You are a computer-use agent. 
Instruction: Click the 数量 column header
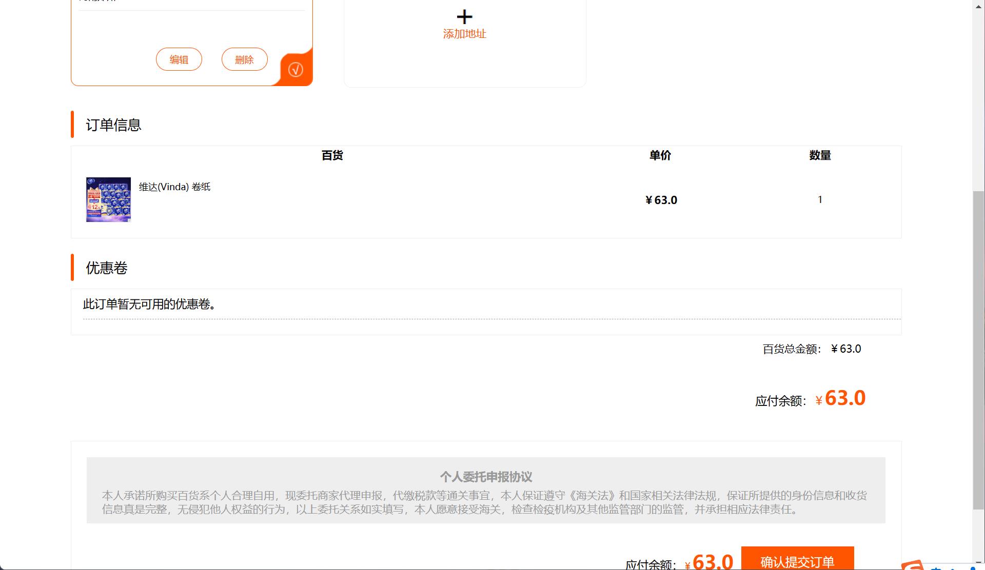pos(819,155)
